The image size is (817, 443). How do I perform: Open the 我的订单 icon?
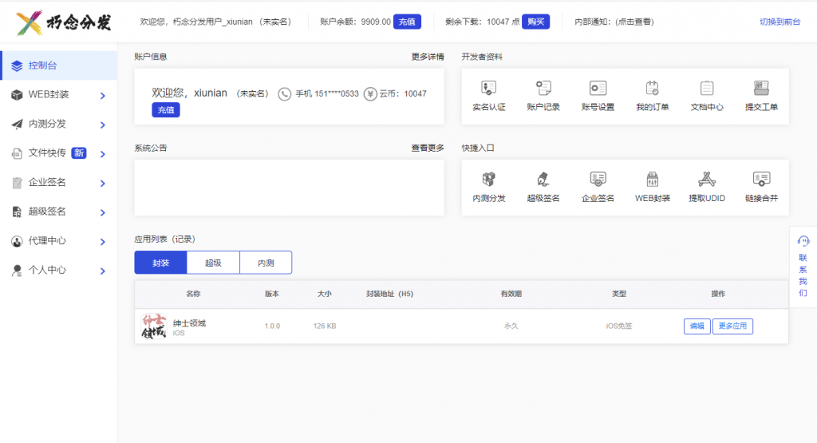point(653,88)
